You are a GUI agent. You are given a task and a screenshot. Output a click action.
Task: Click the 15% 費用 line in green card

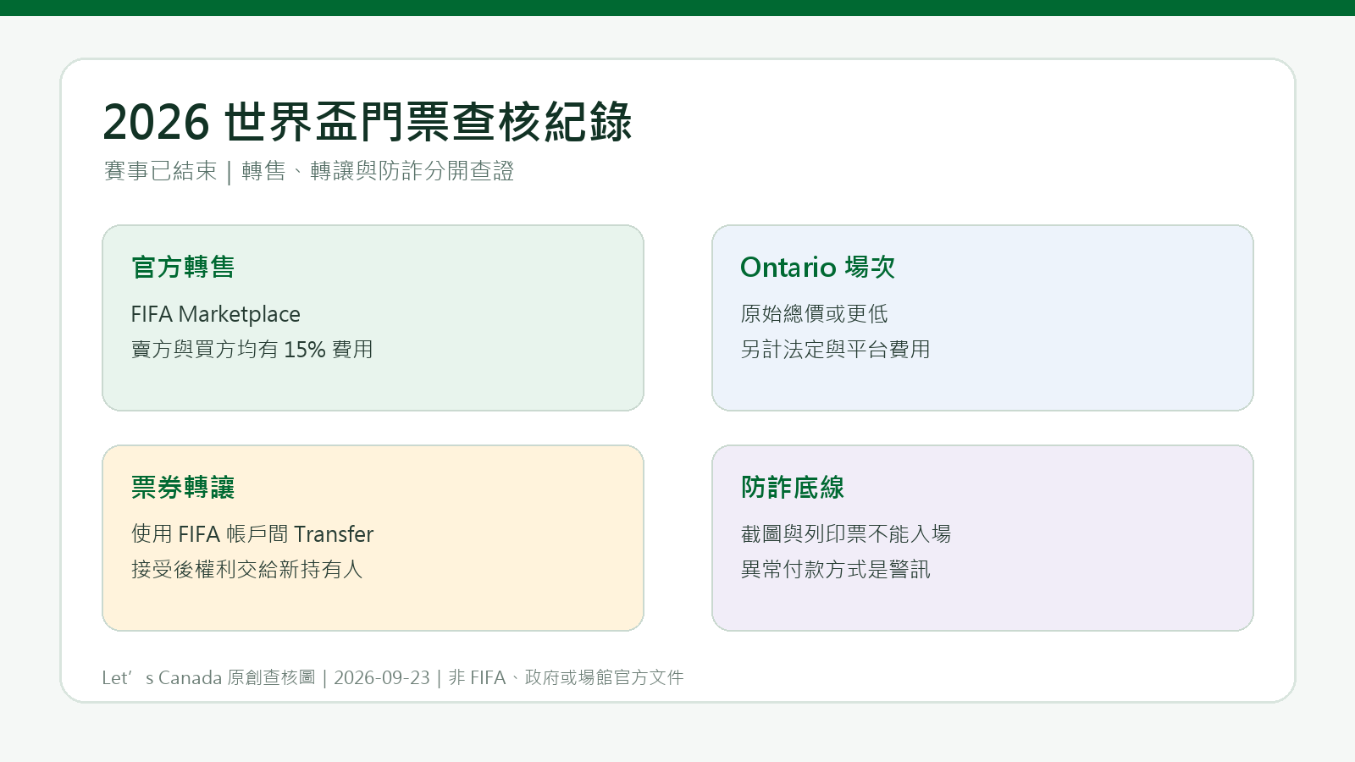[x=252, y=350]
